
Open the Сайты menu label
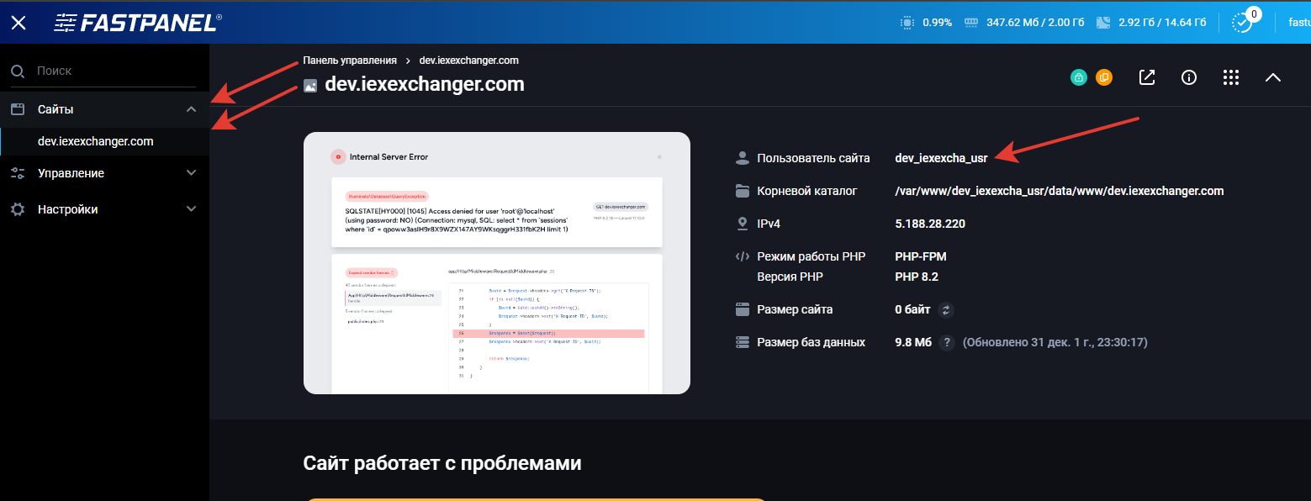point(56,109)
